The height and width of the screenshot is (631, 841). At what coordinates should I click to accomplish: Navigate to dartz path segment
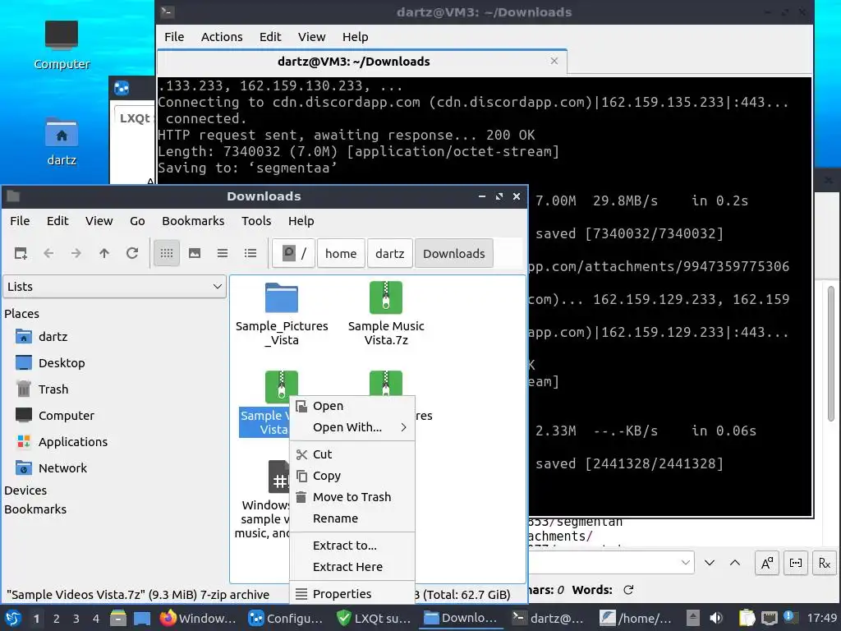pos(390,253)
